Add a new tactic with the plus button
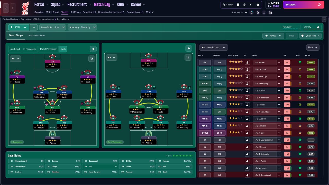 click(34, 27)
